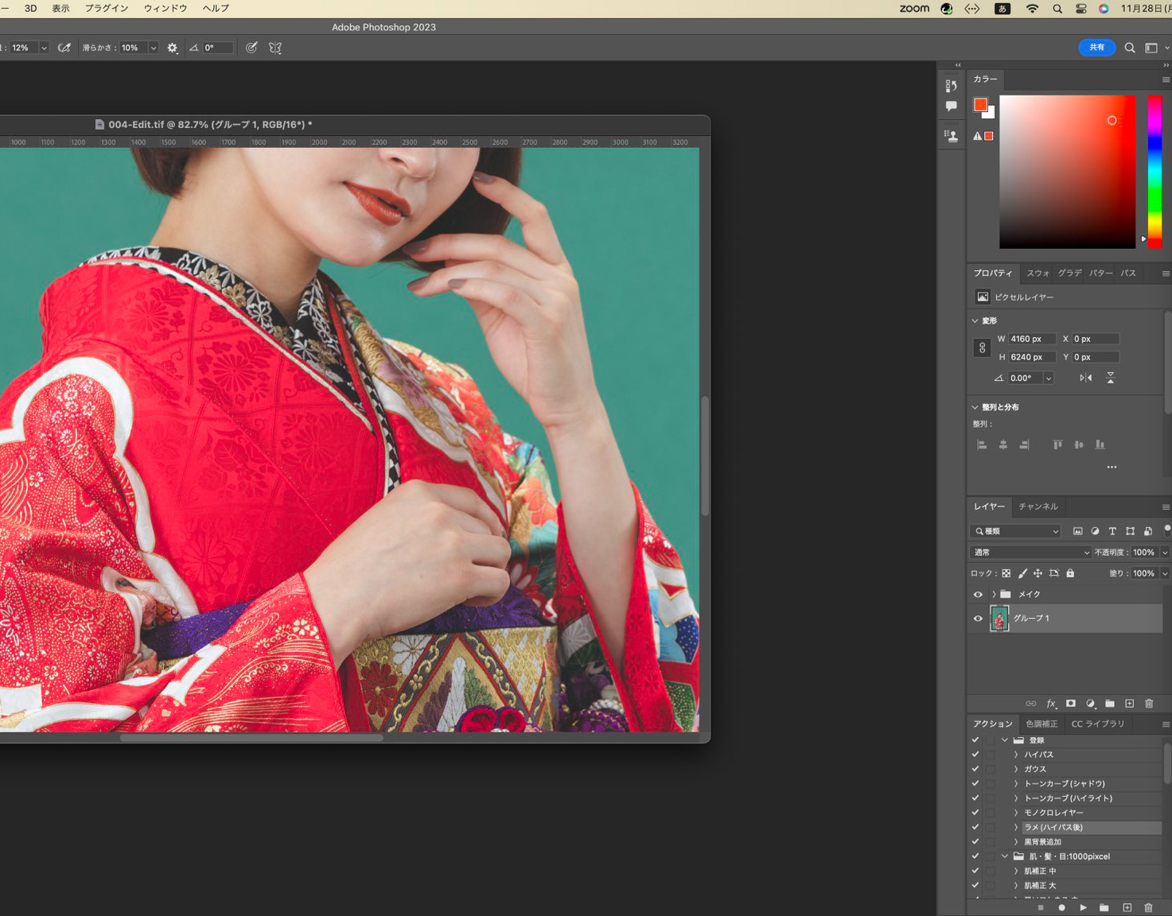1172x916 pixels.
Task: Lock transparent pixels checkerboard icon
Action: [x=1007, y=573]
